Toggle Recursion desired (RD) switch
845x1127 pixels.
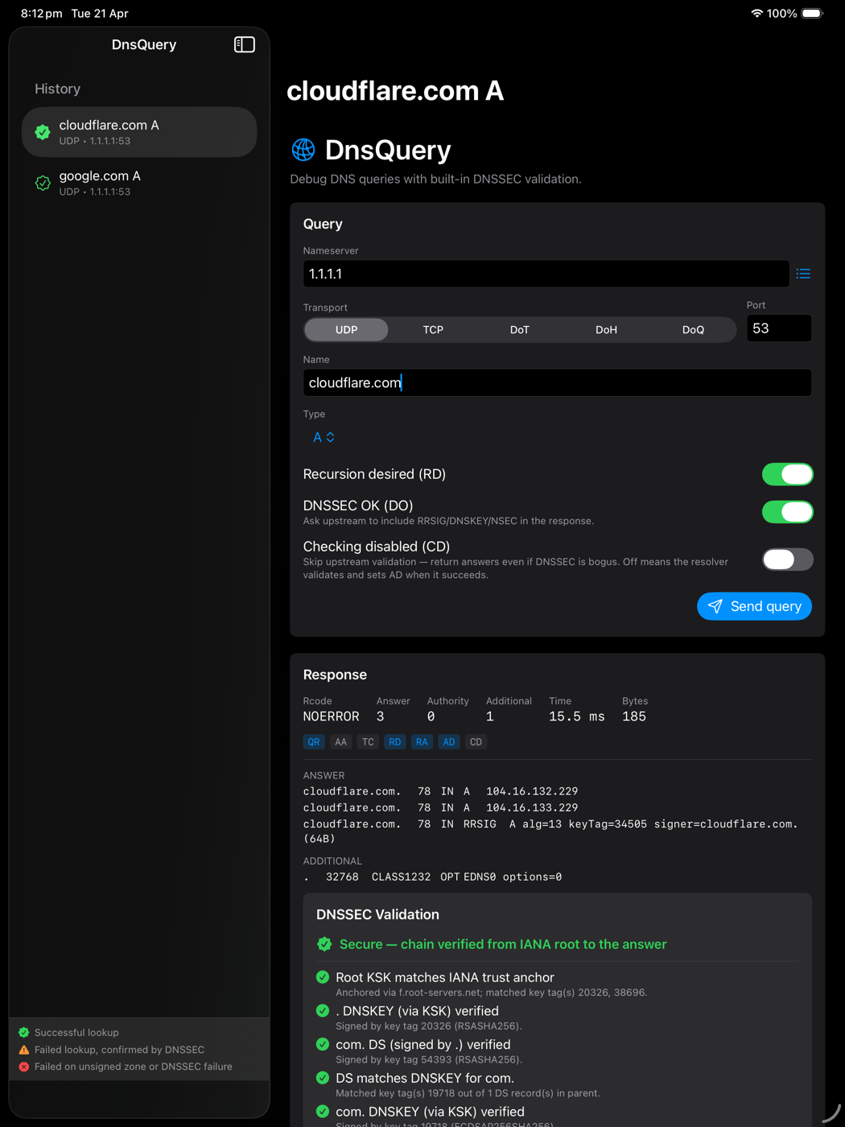787,474
